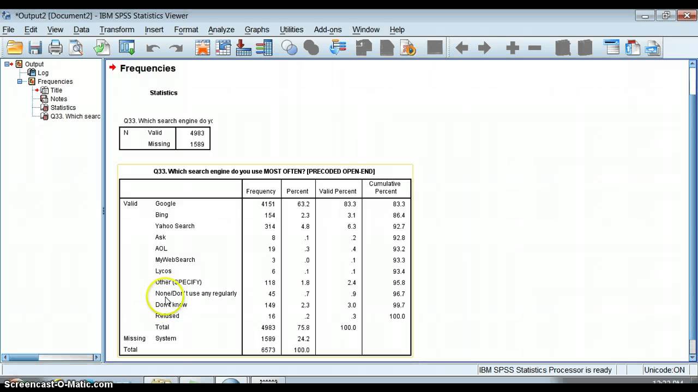Click the Unicode:ON status indicator

tap(664, 370)
